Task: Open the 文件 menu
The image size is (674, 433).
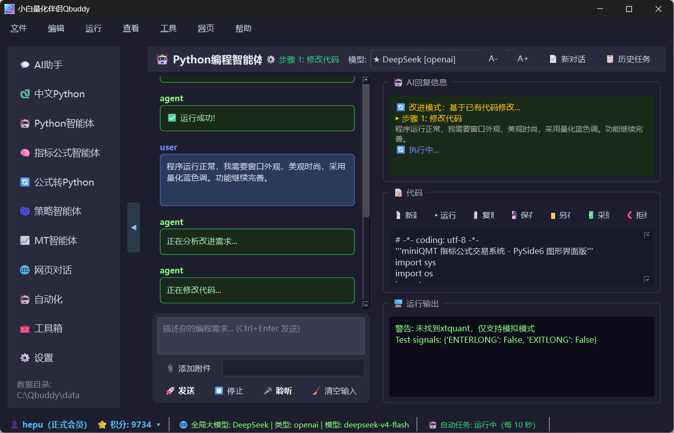Action: pyautogui.click(x=18, y=28)
